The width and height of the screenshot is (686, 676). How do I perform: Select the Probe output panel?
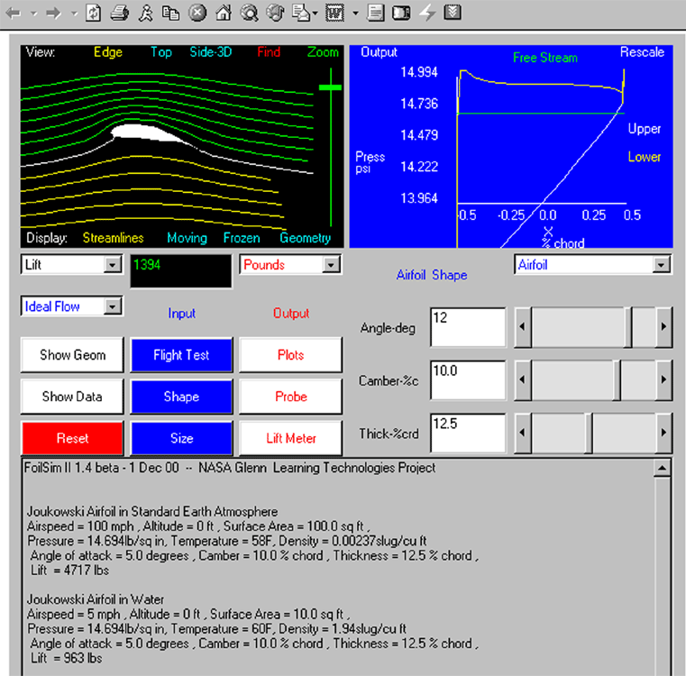pyautogui.click(x=290, y=397)
